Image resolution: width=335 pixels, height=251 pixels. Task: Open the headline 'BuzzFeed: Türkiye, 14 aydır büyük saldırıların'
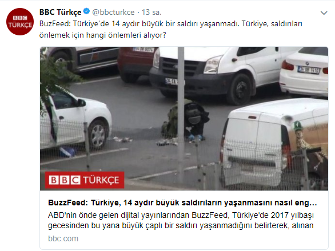click(182, 203)
